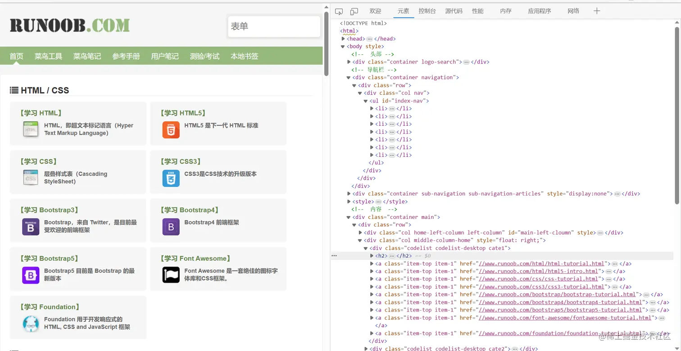The height and width of the screenshot is (351, 681).
Task: Expand the head node
Action: click(x=343, y=39)
